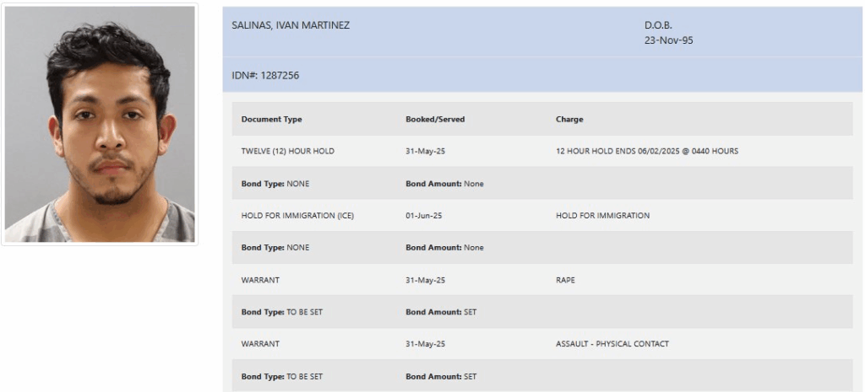
Task: Click the RAPE charge text
Action: click(565, 280)
